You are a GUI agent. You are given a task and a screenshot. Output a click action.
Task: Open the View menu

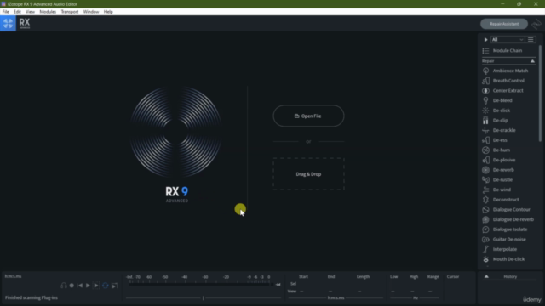[x=30, y=11]
